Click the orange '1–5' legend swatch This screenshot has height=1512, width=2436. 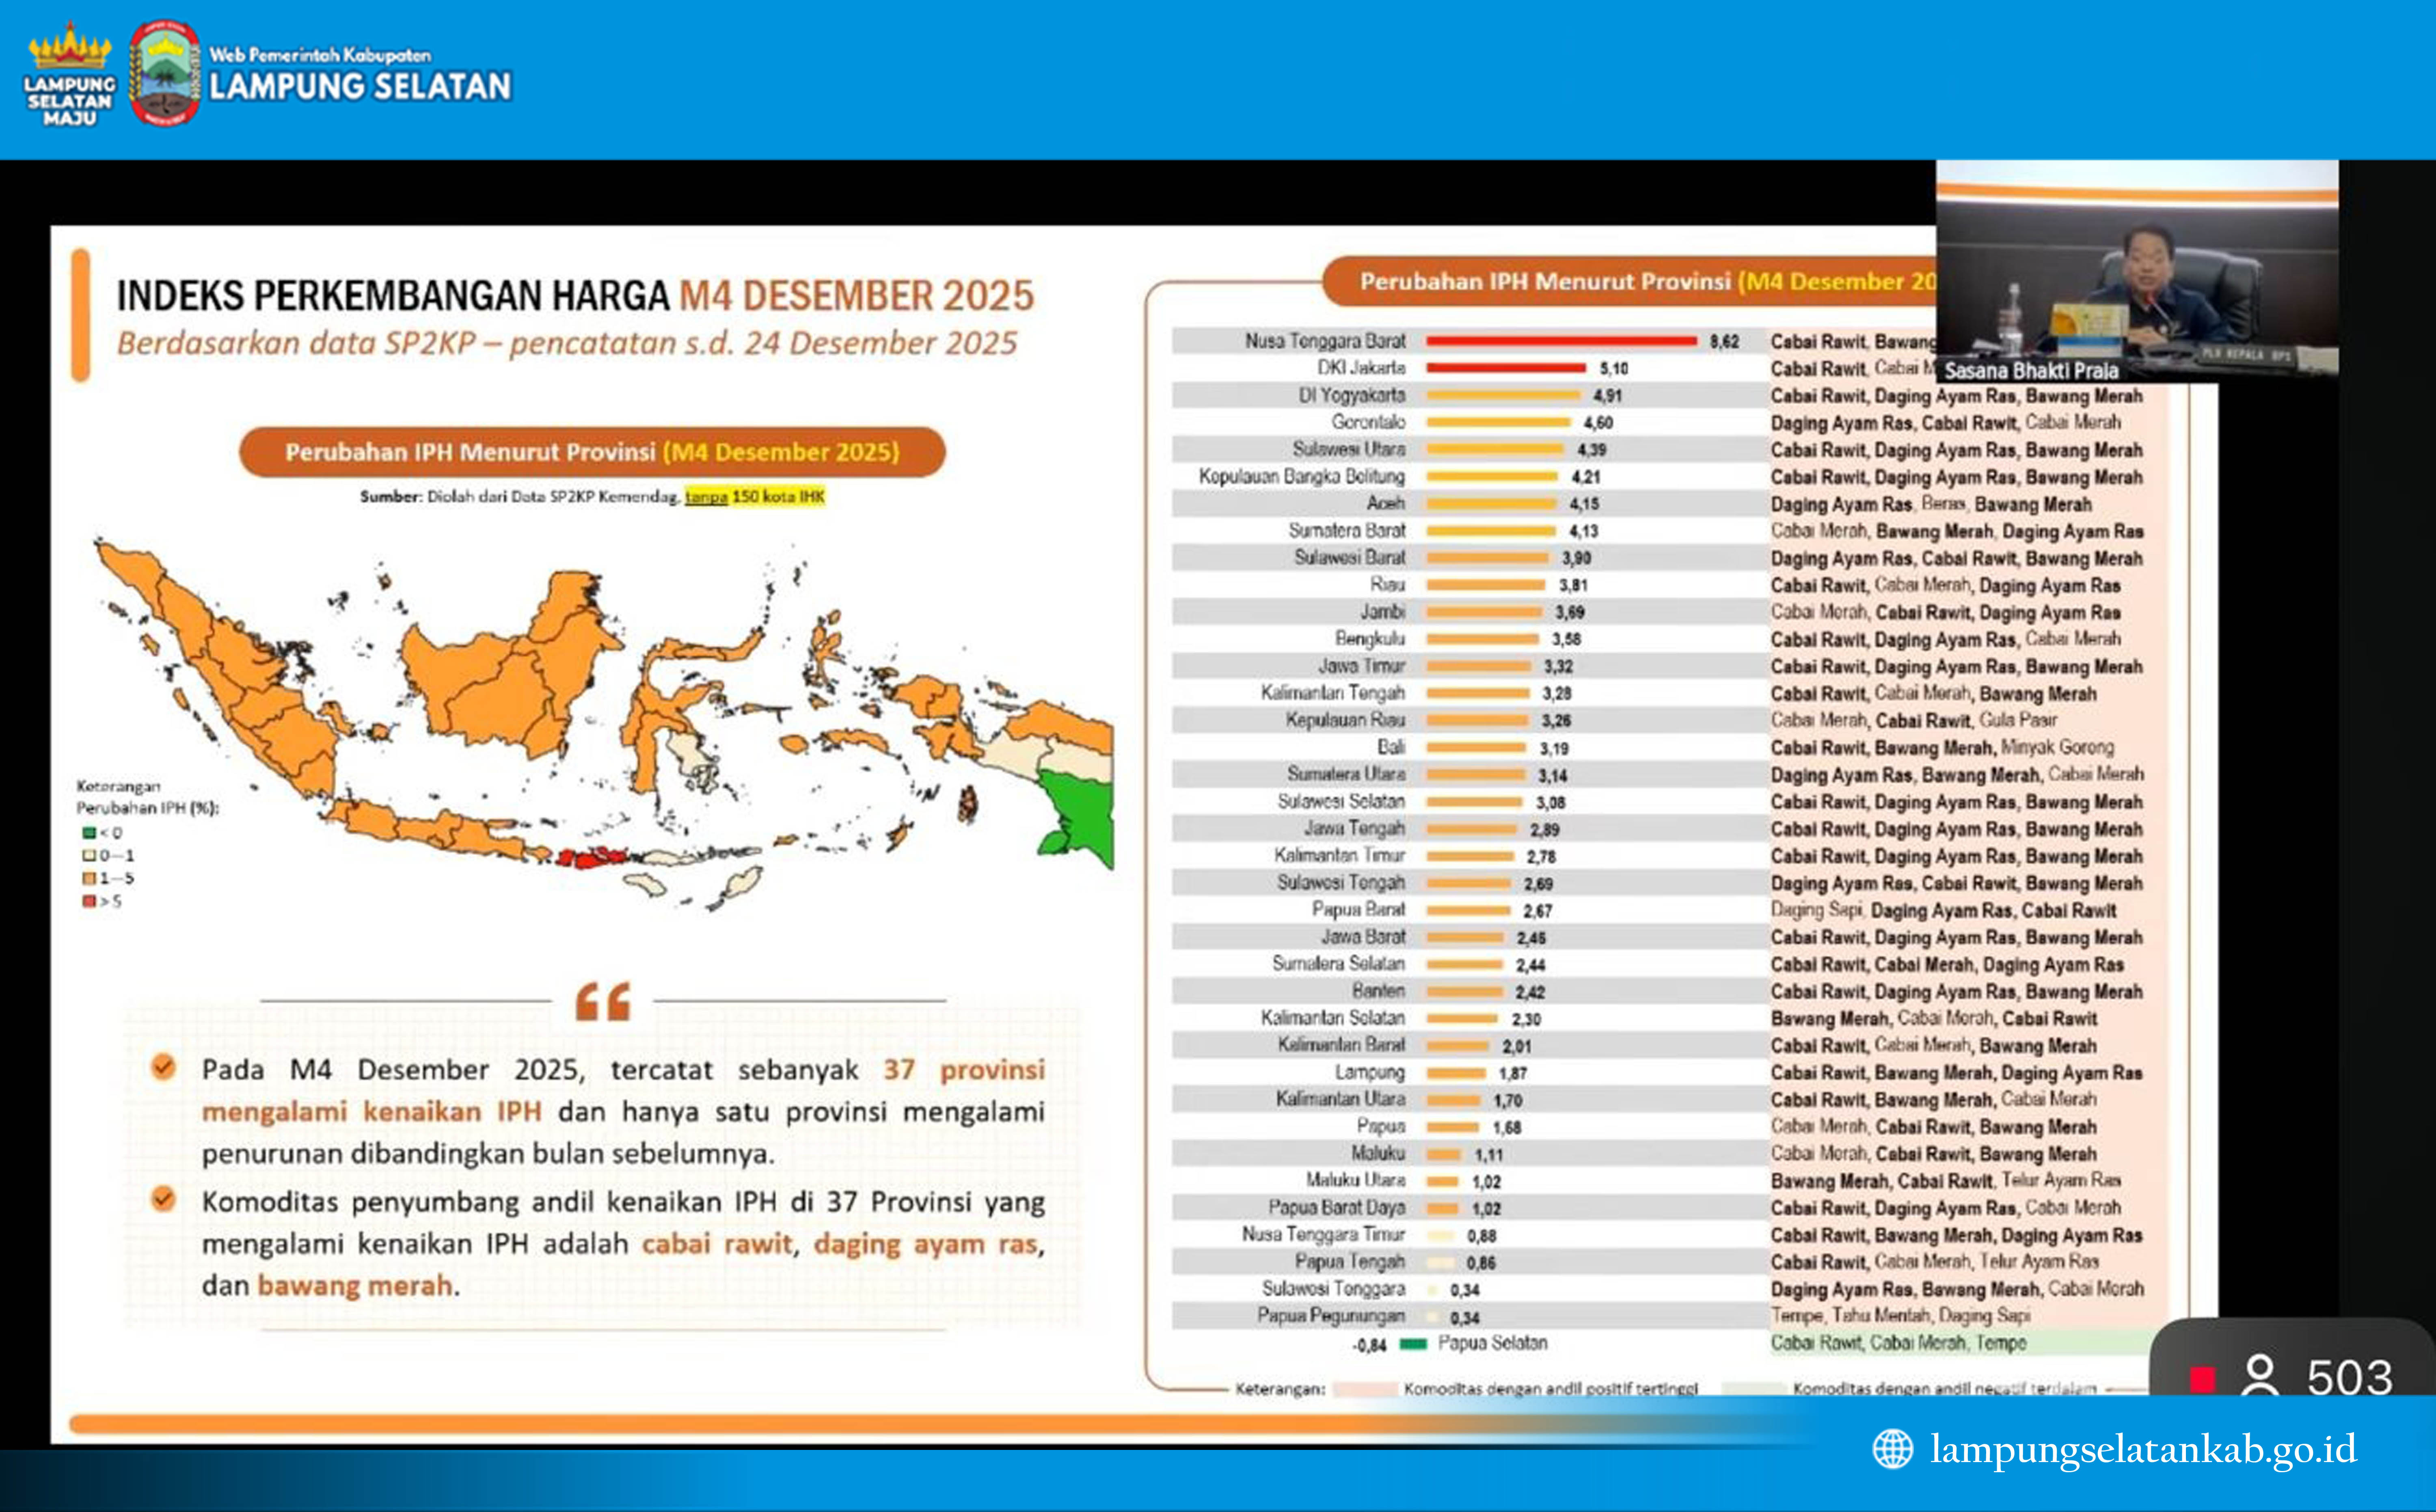click(x=89, y=879)
